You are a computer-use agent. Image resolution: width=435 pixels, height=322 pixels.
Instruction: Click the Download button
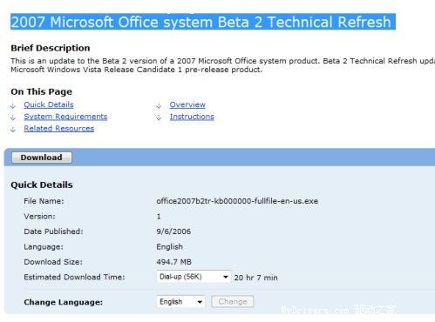(x=42, y=158)
